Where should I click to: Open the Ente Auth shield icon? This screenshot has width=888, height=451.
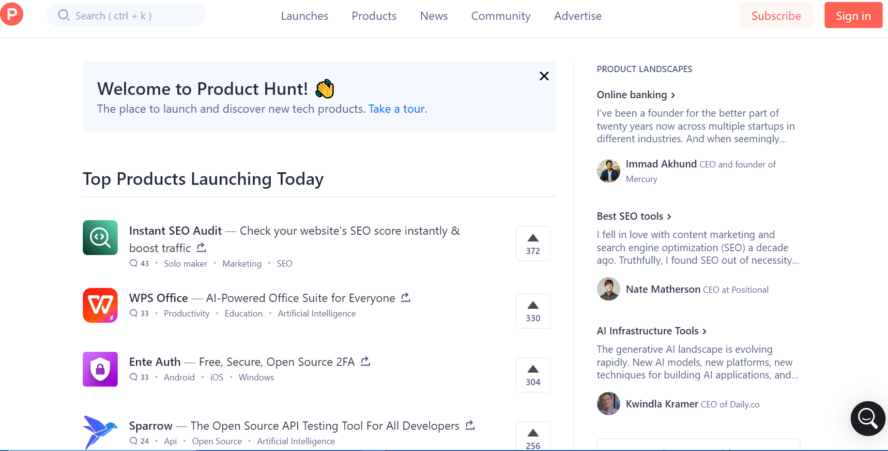[100, 369]
